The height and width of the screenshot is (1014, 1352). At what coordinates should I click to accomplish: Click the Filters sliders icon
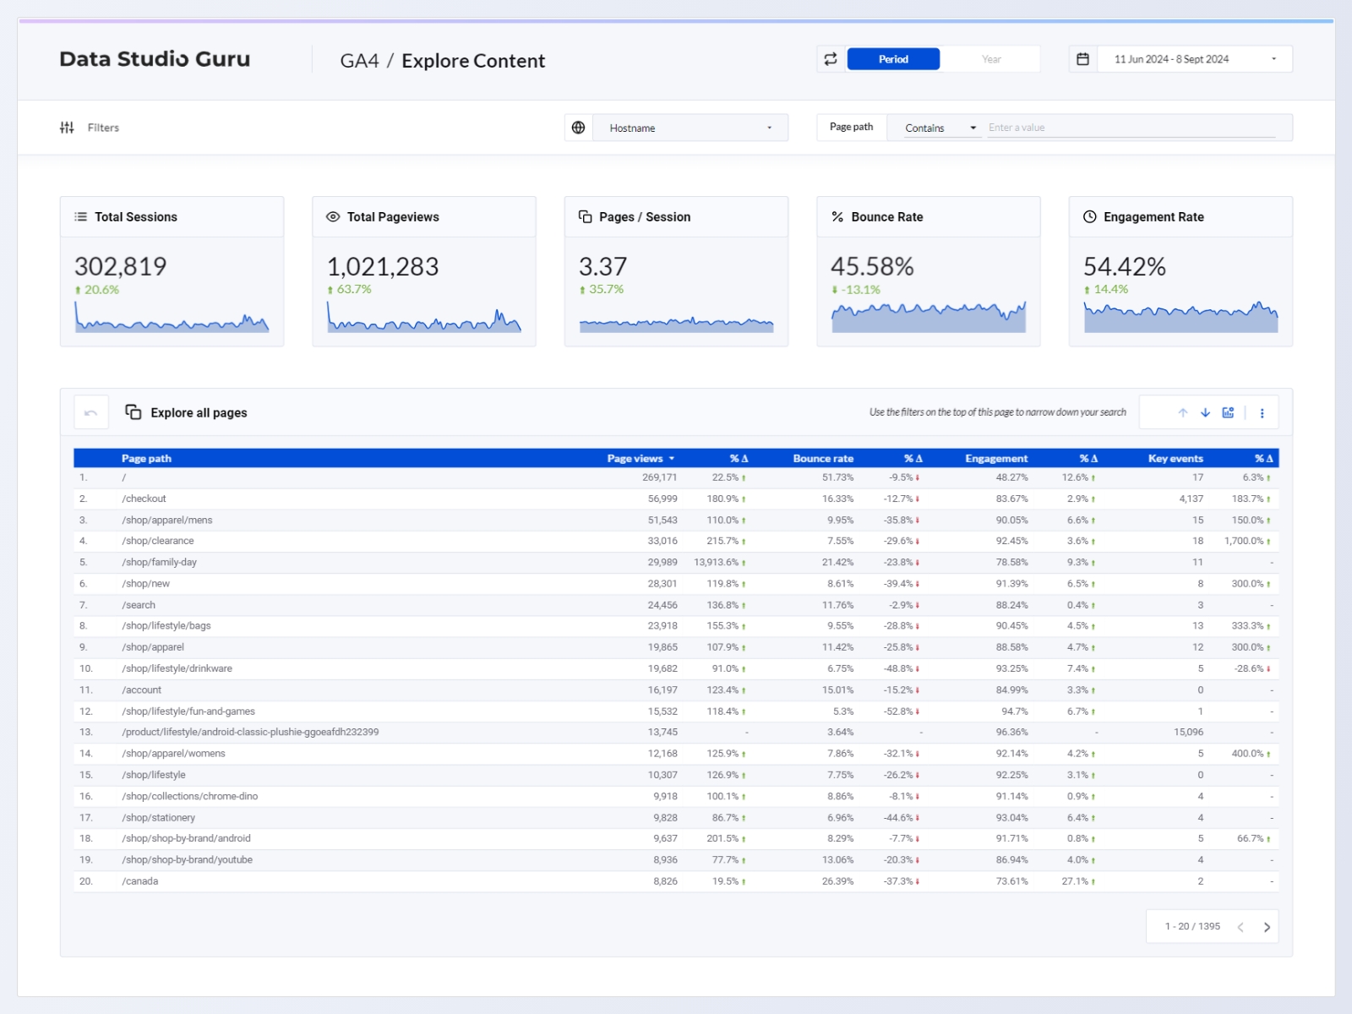[x=67, y=128]
